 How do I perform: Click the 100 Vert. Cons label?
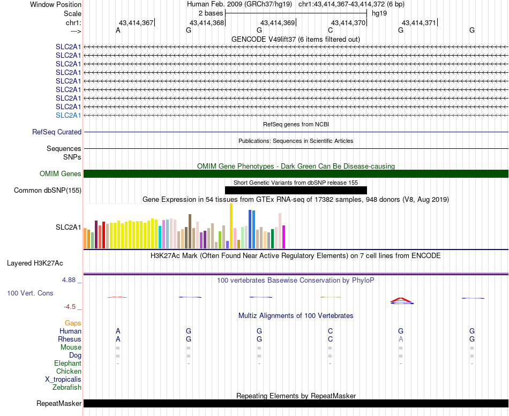[x=30, y=293]
